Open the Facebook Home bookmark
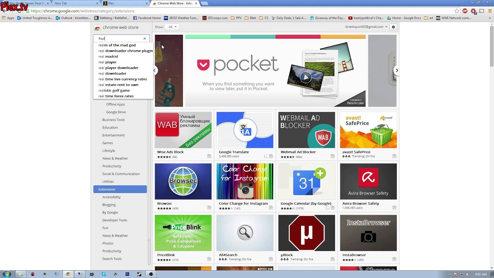 pyautogui.click(x=147, y=18)
